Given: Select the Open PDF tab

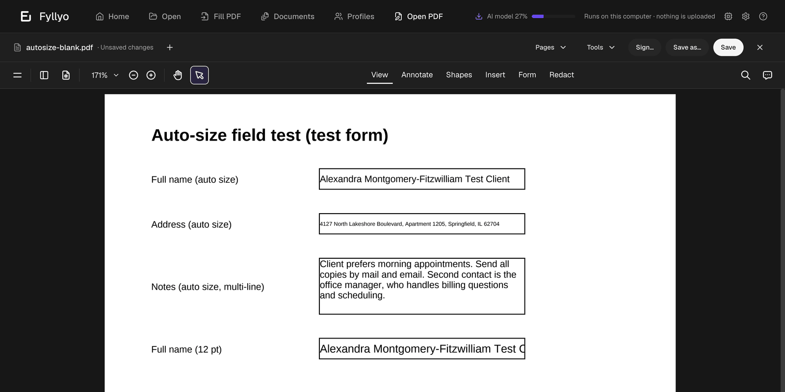Looking at the screenshot, I should pyautogui.click(x=419, y=16).
